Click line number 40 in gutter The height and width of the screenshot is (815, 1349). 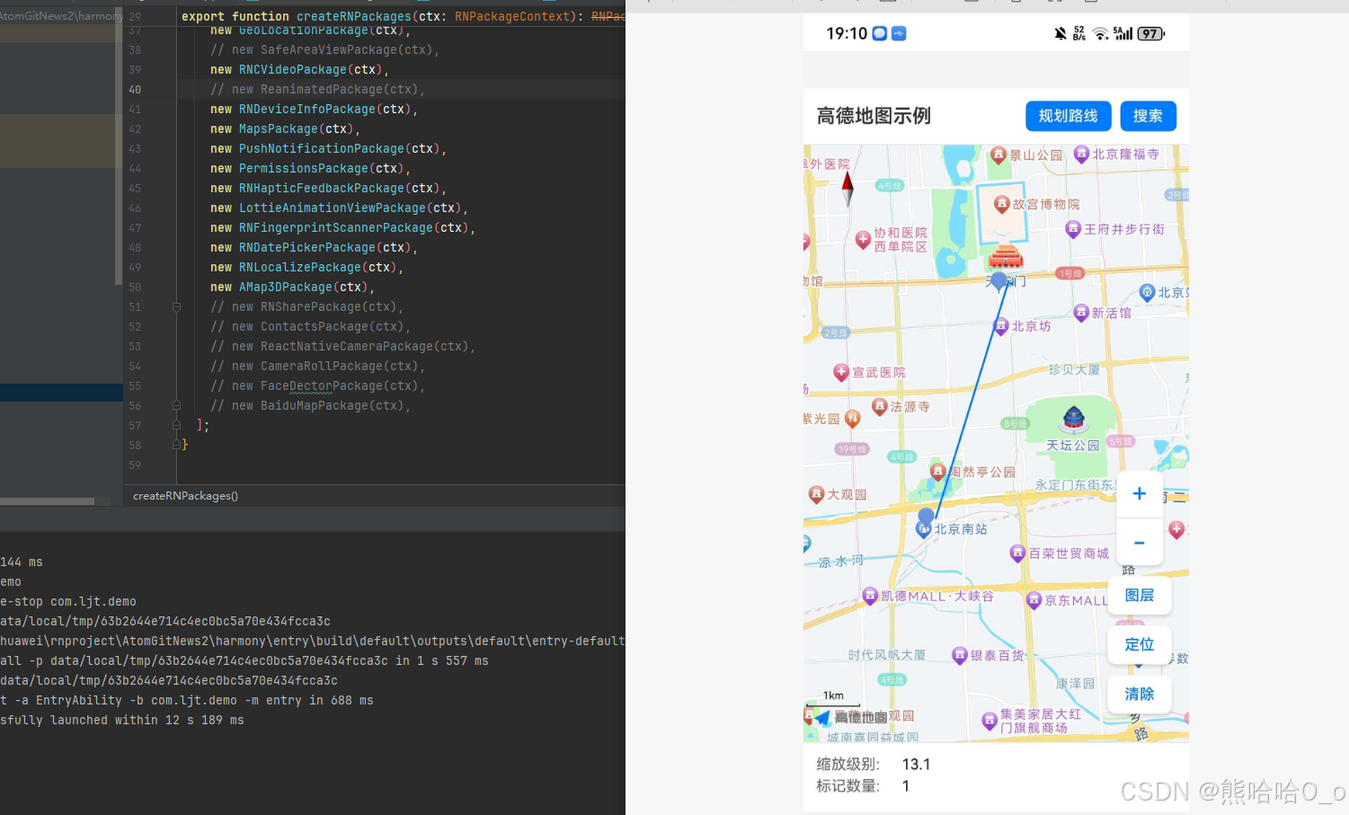point(135,89)
